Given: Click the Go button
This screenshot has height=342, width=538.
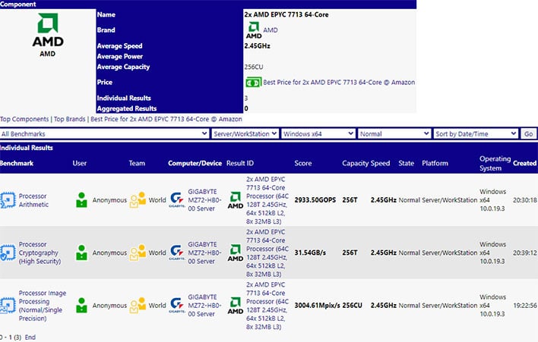Looking at the screenshot, I should [528, 134].
